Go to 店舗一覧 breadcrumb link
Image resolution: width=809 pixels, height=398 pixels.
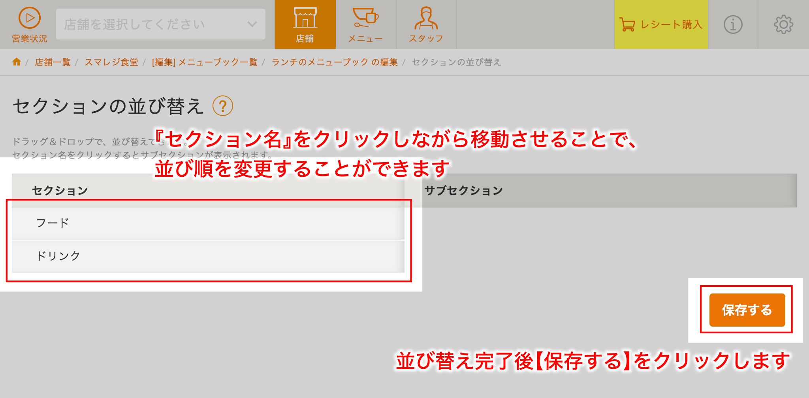click(x=53, y=62)
